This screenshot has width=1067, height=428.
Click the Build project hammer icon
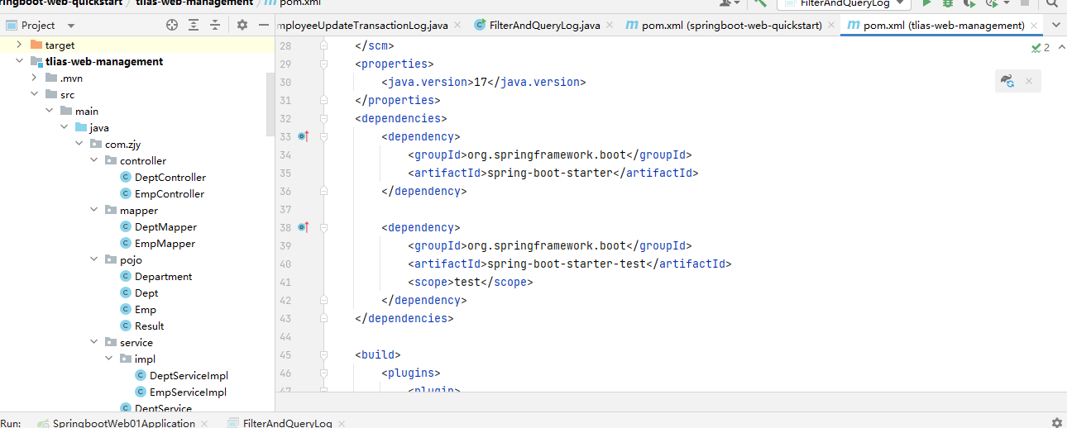(x=760, y=3)
